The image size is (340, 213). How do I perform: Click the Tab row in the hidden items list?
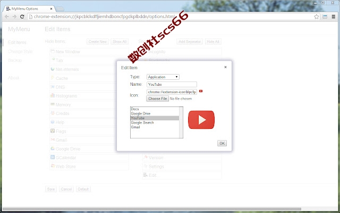click(x=89, y=60)
